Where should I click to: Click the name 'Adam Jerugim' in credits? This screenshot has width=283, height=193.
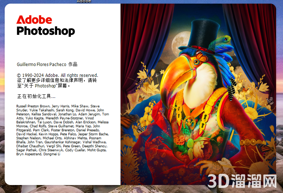tap(89, 114)
